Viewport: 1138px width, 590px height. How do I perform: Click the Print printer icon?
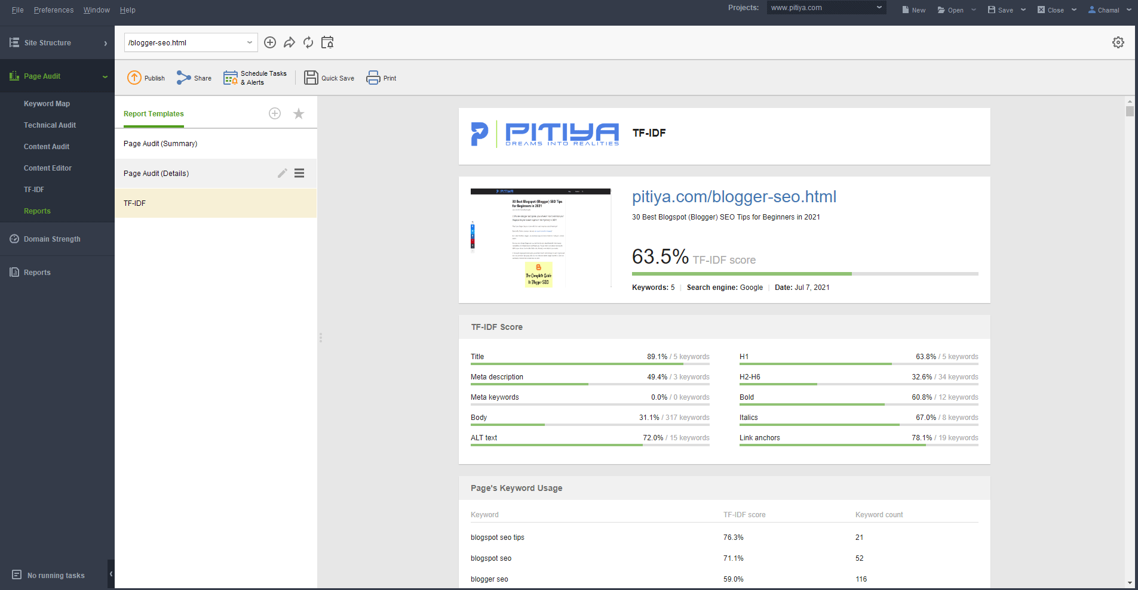pyautogui.click(x=373, y=78)
